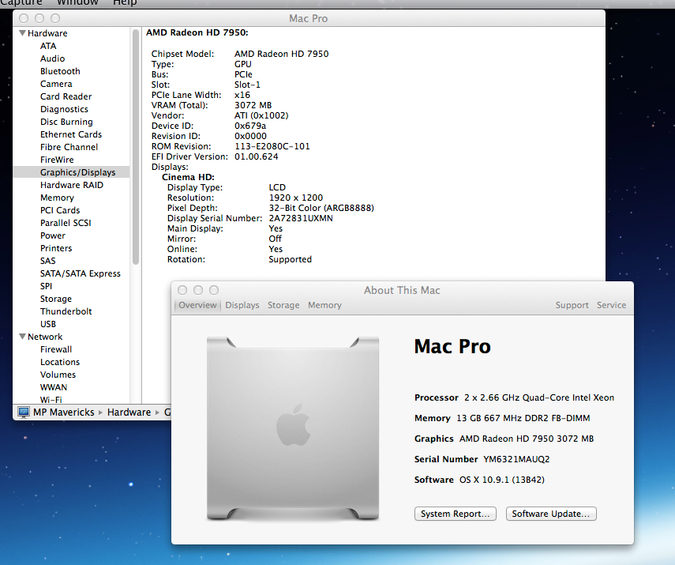Select Audio in the hardware sidebar
Viewport: 675px width, 565px height.
coord(53,58)
